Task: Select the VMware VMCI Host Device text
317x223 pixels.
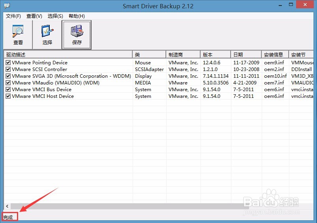Action: click(x=43, y=96)
